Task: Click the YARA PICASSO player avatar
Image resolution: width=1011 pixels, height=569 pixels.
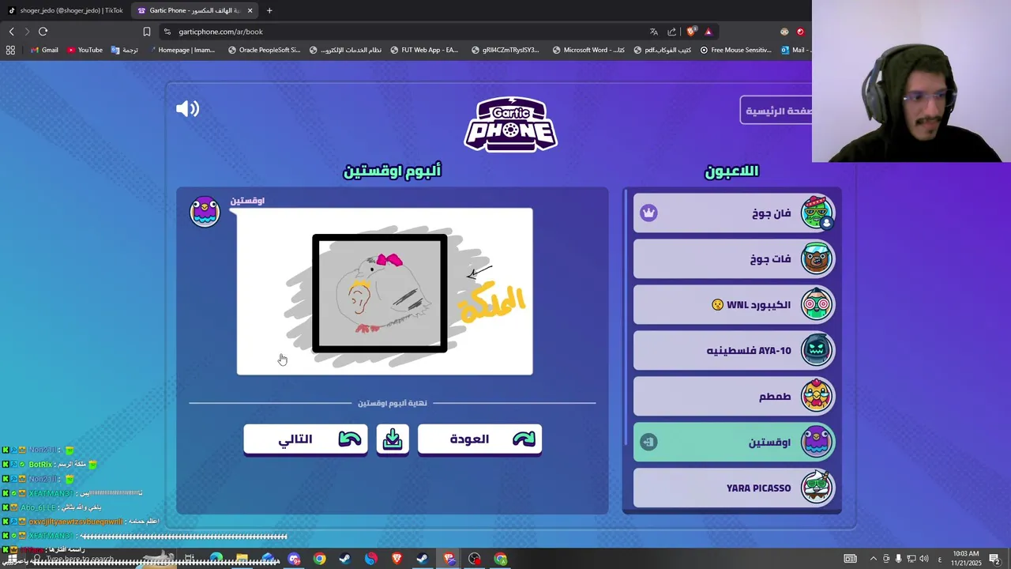Action: coord(817,488)
